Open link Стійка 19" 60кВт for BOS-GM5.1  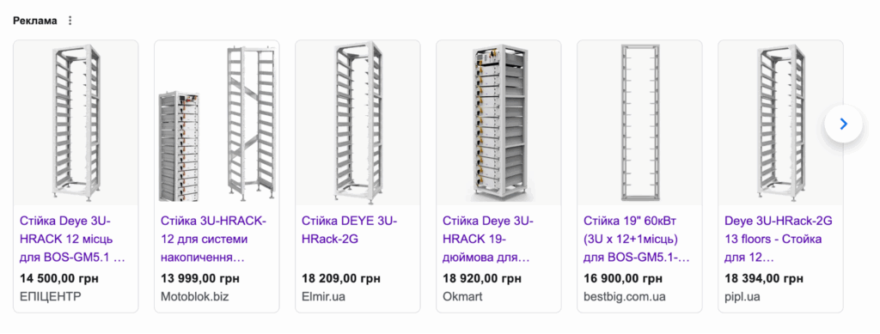[637, 240]
